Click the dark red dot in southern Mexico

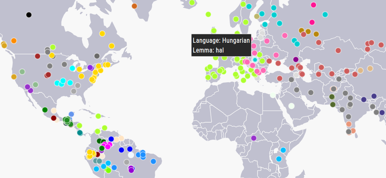coord(54,118)
